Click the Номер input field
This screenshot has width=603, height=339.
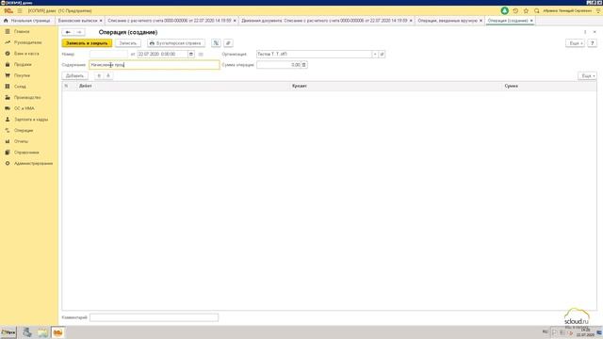(x=109, y=55)
